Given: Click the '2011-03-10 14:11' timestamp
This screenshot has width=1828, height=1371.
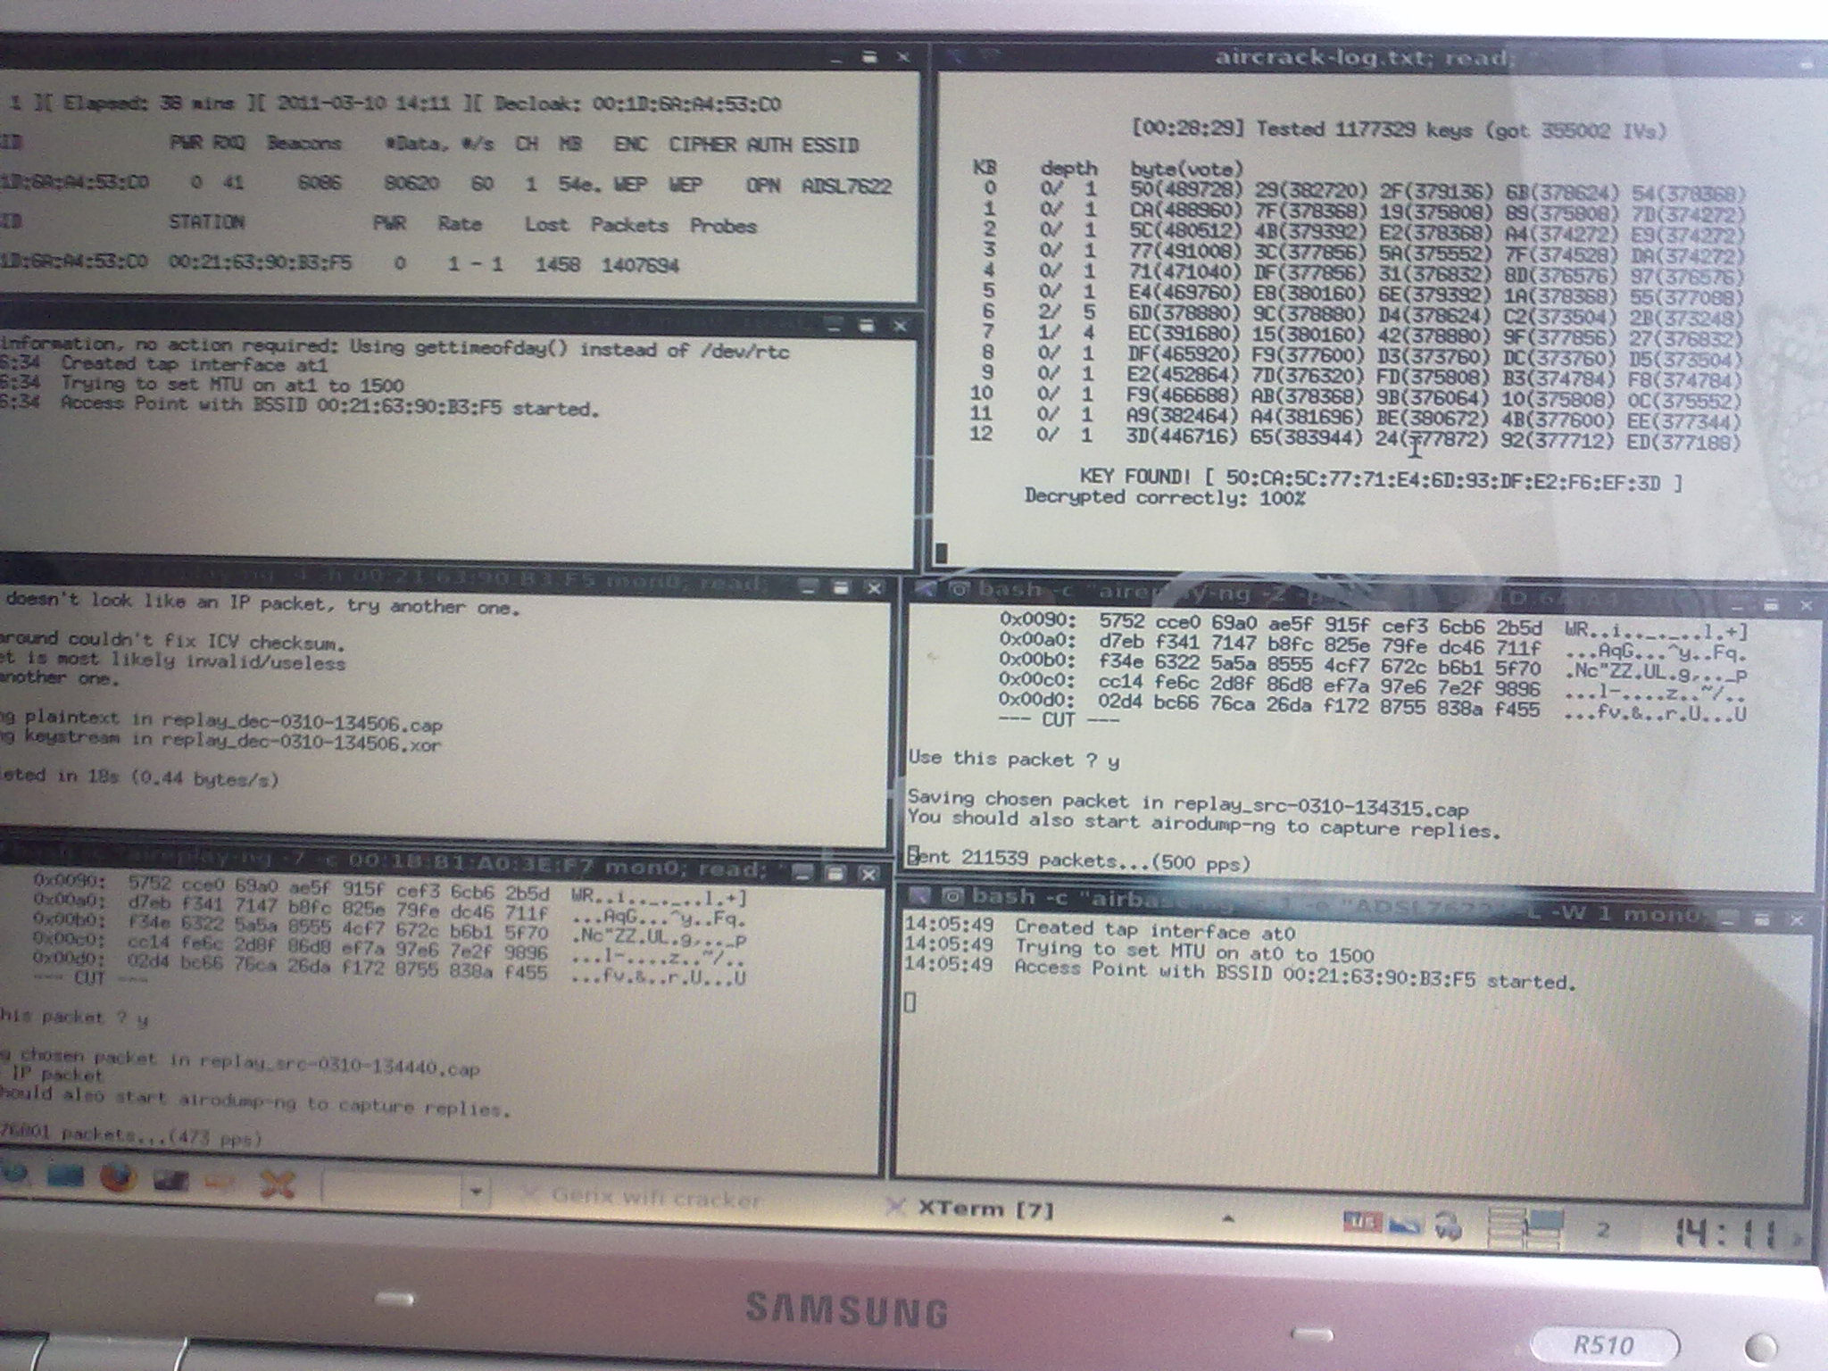Looking at the screenshot, I should click(362, 103).
